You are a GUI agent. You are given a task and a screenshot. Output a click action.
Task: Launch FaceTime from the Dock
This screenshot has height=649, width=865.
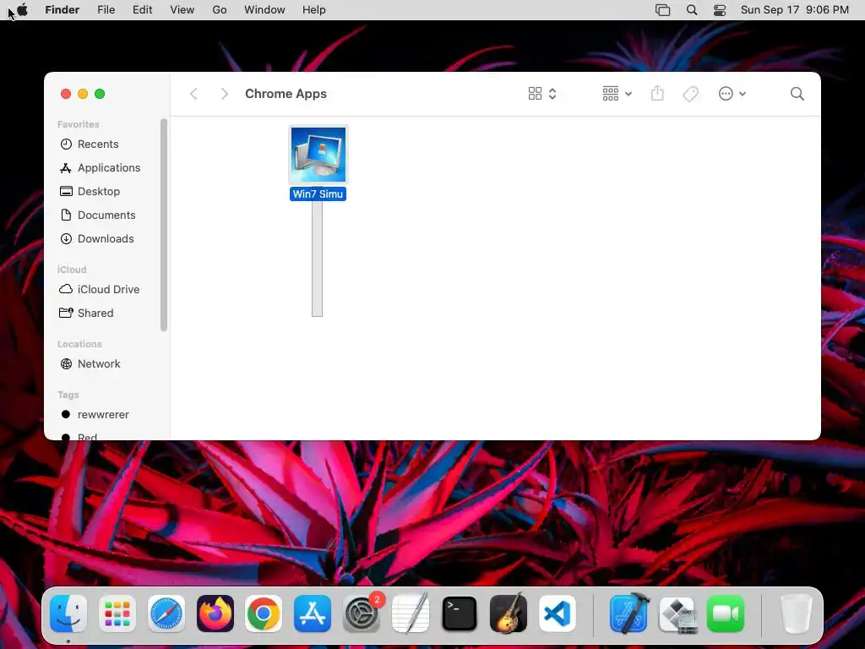[x=726, y=614]
